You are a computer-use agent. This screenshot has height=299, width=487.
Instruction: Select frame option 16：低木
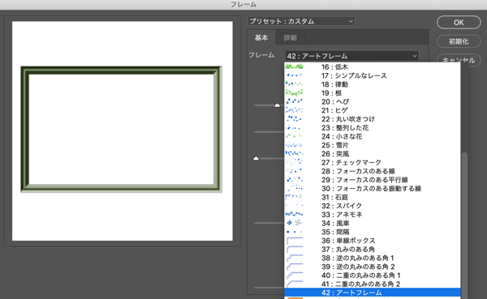(x=372, y=67)
